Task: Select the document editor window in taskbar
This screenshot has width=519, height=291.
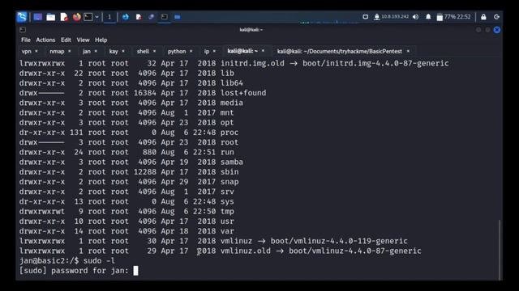Action: click(x=139, y=17)
